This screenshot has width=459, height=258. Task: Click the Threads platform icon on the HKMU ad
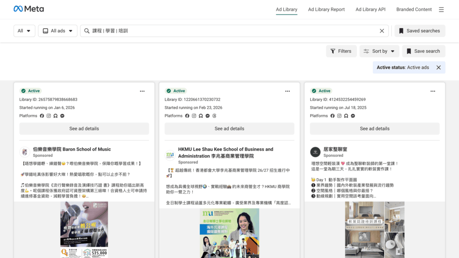tap(214, 116)
